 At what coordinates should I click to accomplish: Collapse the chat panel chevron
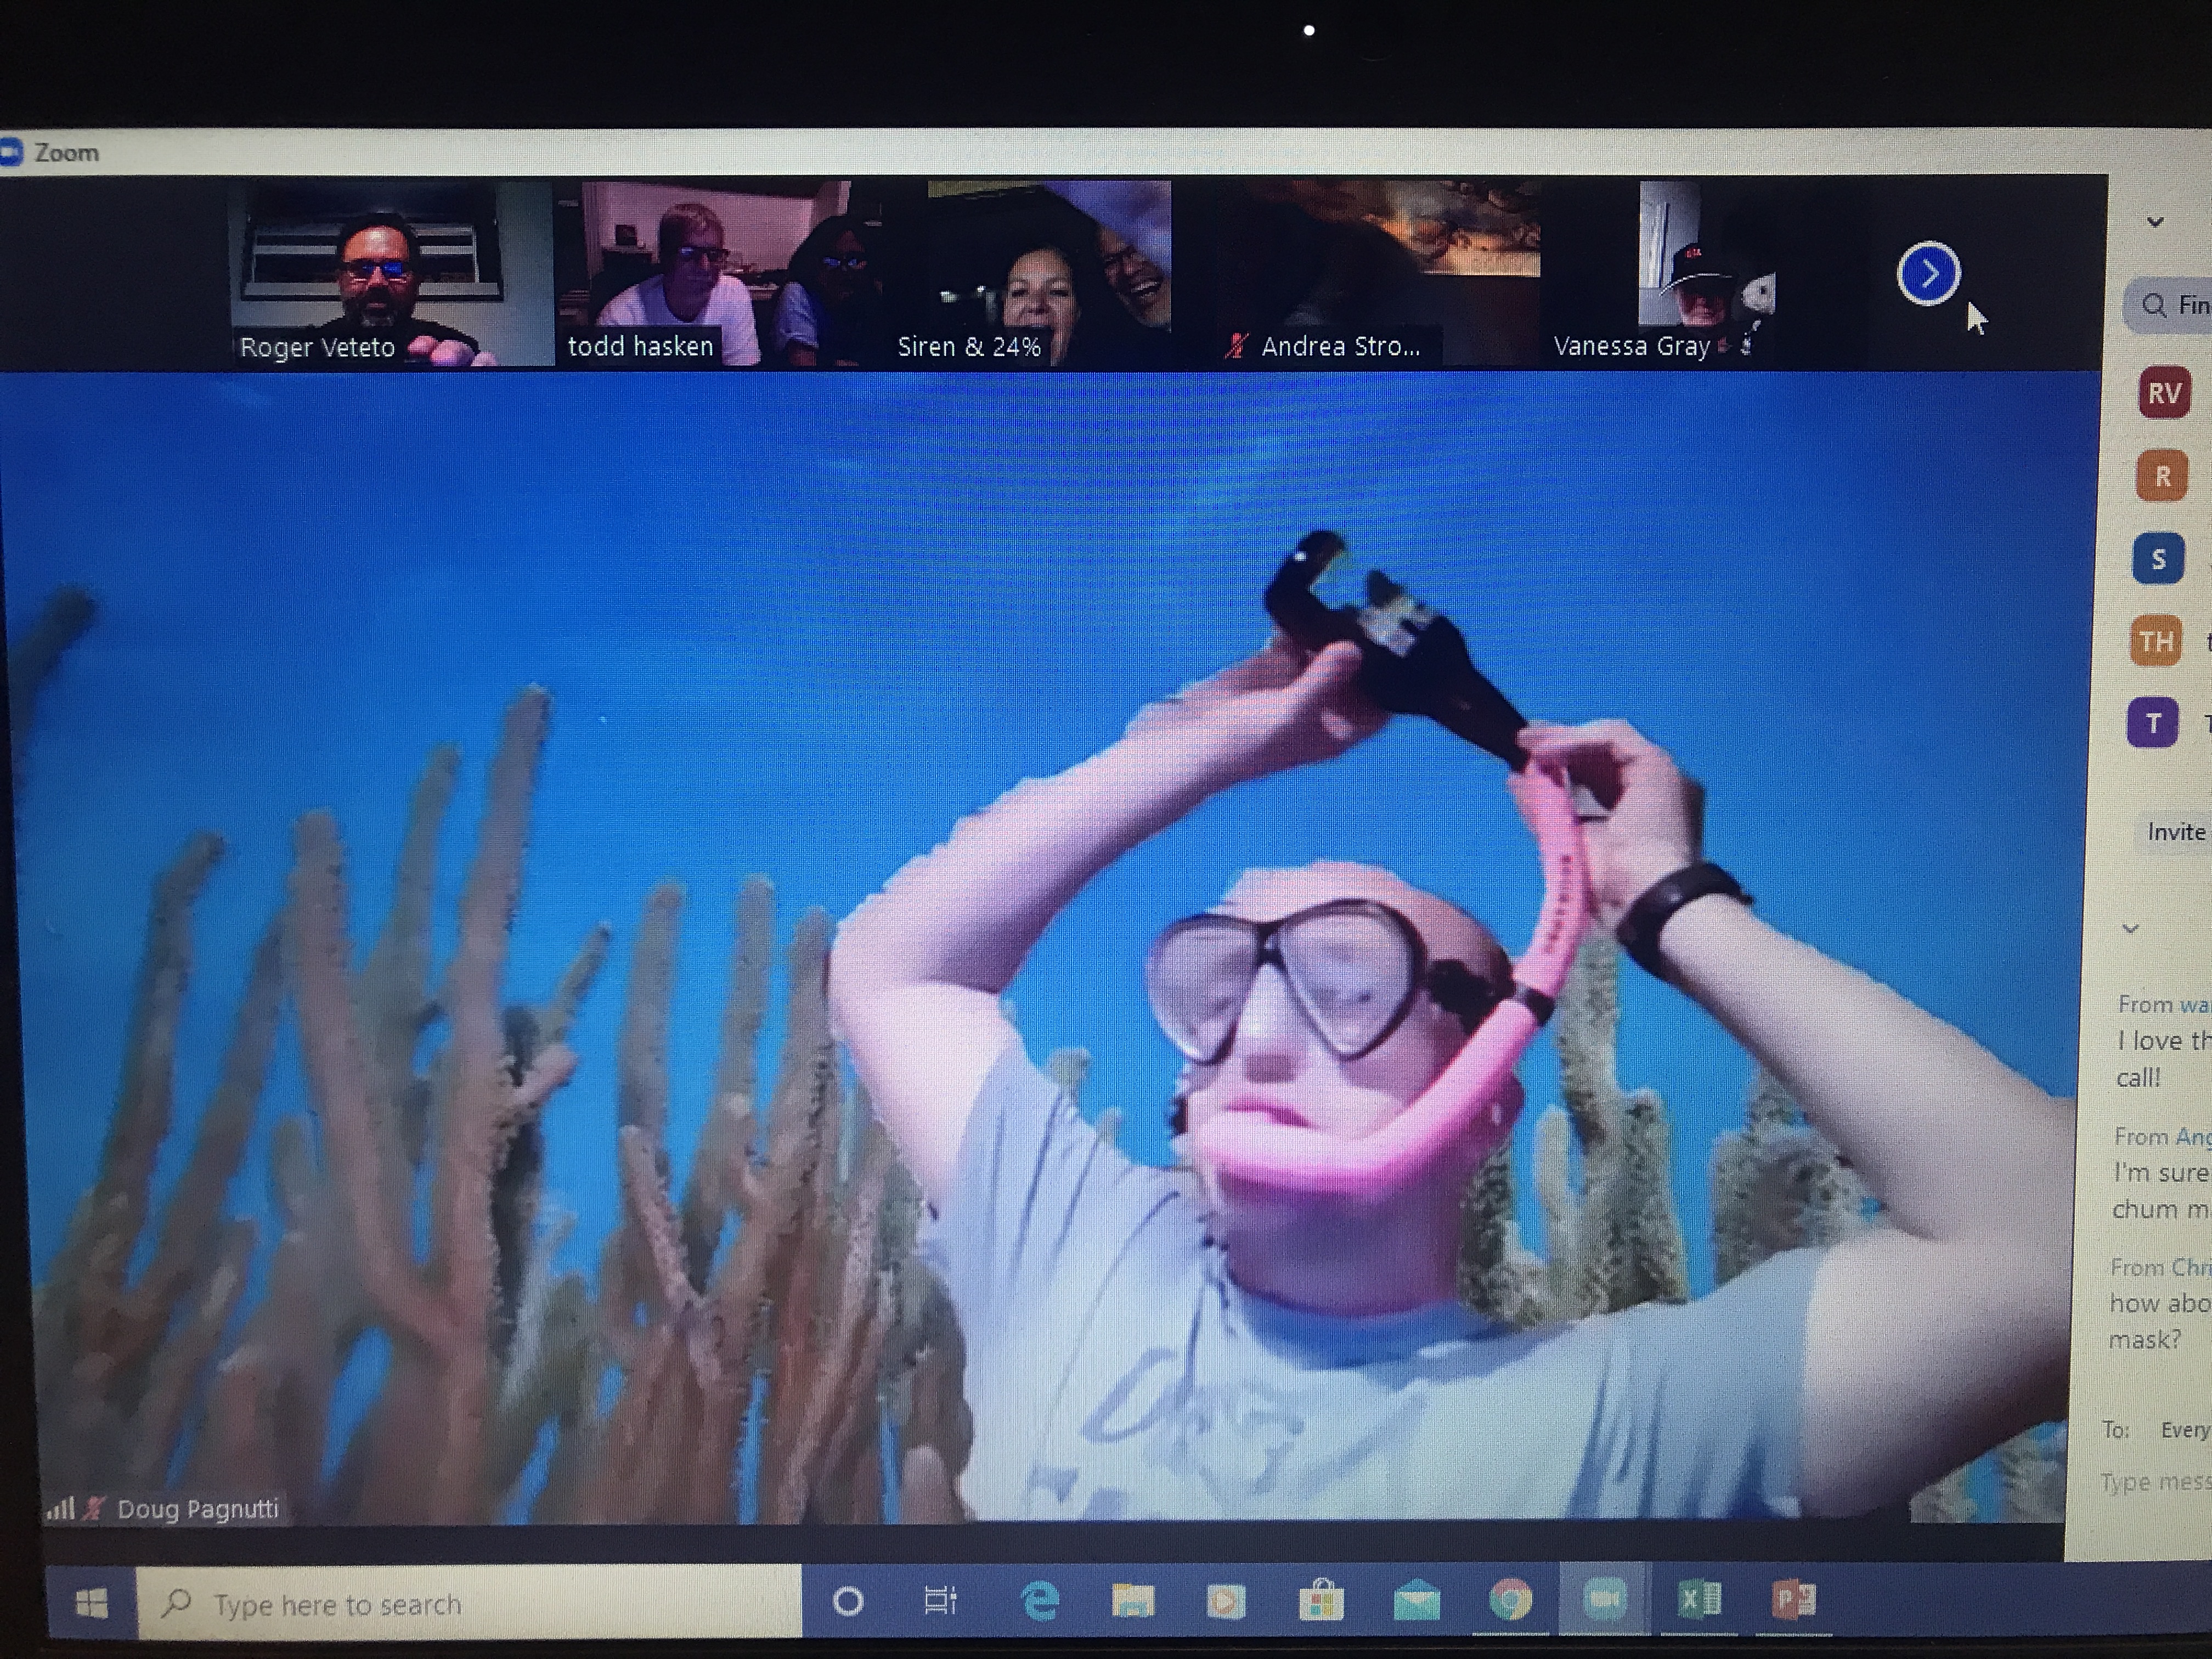click(2130, 928)
